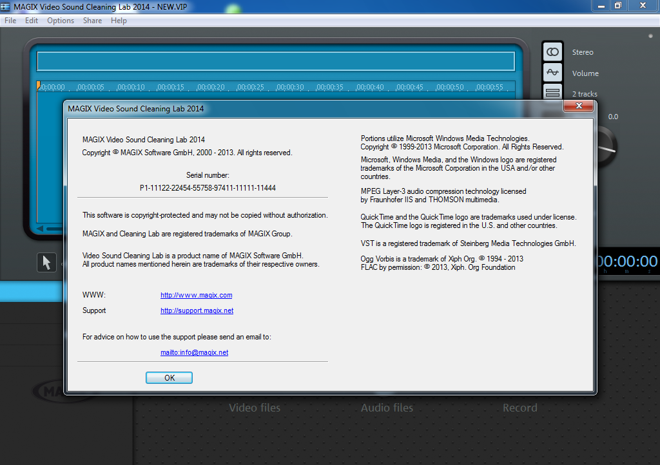Screen dimensions: 660x465
Task: Select the Stereo view icon
Action: [552, 52]
